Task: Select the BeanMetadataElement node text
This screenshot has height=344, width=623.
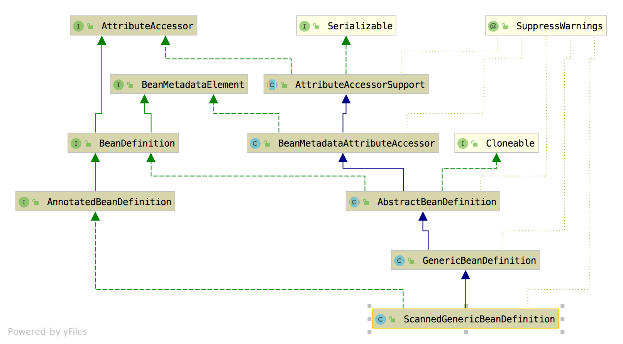Action: point(193,84)
